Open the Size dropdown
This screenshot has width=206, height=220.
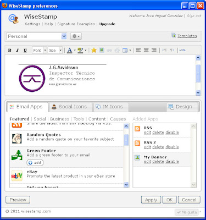[x=55, y=50]
